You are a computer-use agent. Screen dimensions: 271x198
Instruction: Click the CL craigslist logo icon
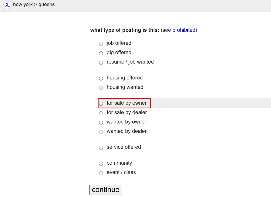[x=7, y=5]
